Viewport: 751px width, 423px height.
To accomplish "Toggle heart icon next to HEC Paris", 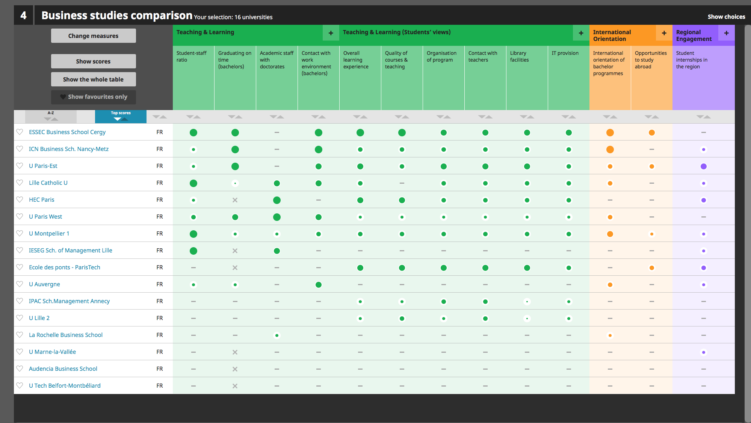I will (x=20, y=199).
